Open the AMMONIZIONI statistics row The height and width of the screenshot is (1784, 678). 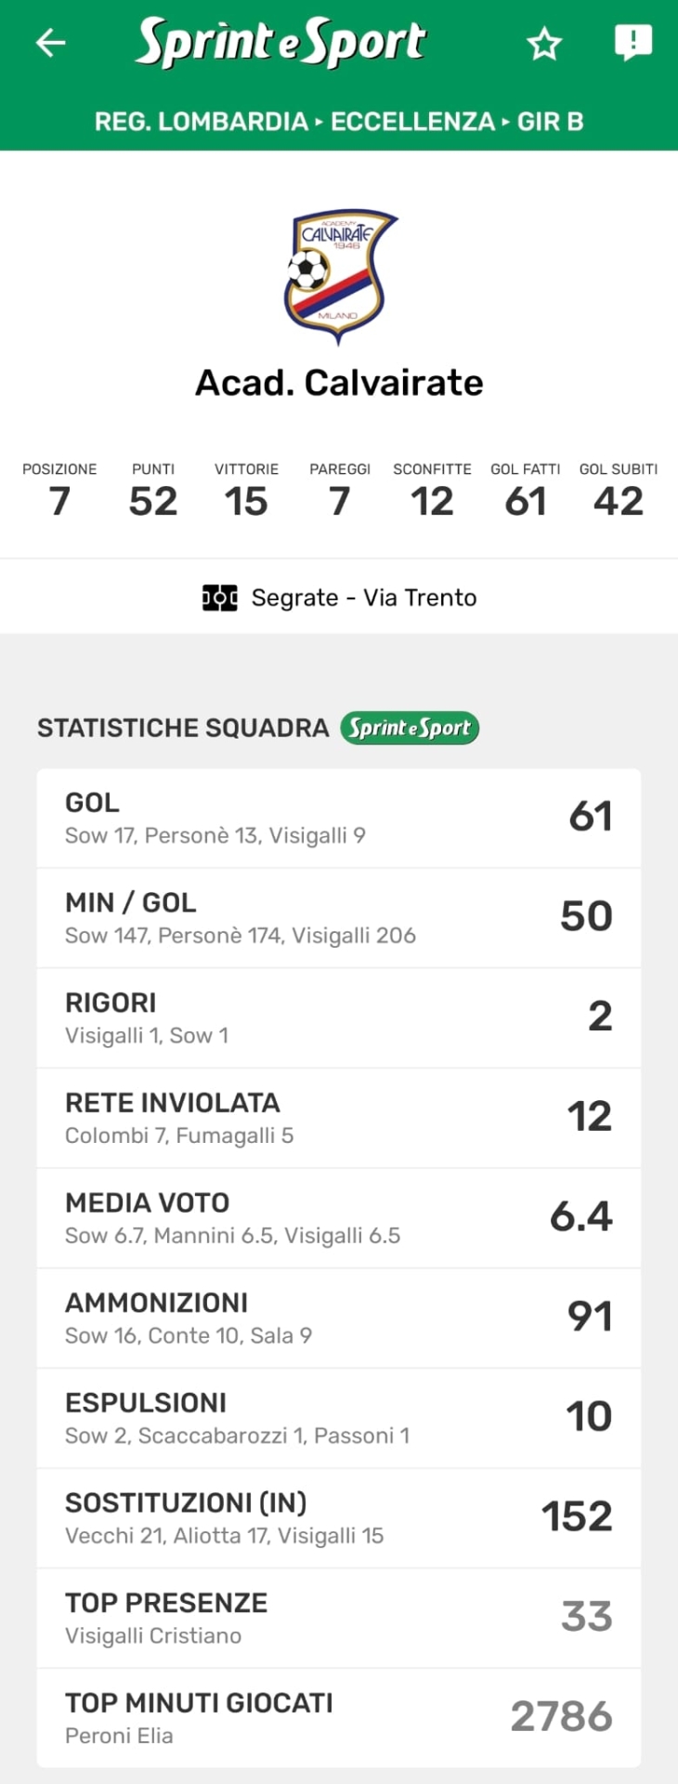[x=339, y=1318]
